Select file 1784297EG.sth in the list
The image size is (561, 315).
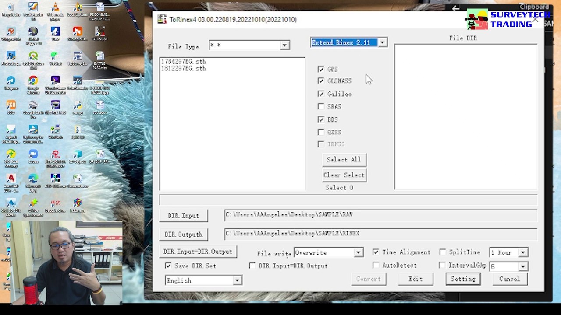(x=184, y=62)
